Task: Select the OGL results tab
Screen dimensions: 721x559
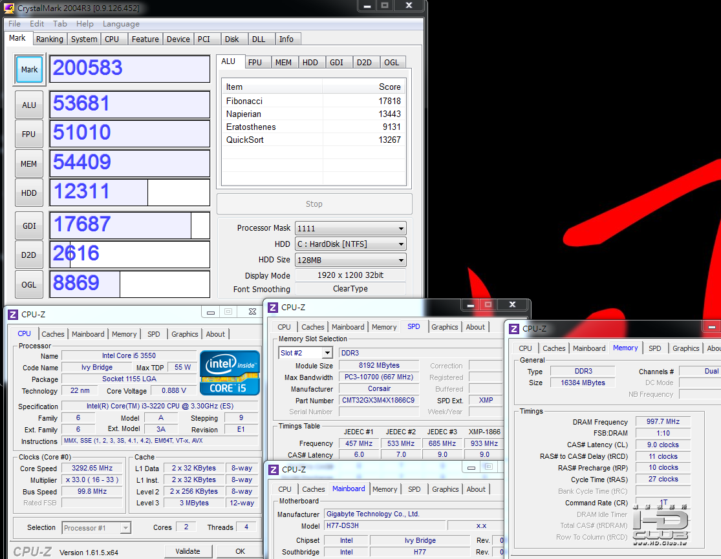Action: click(x=391, y=63)
